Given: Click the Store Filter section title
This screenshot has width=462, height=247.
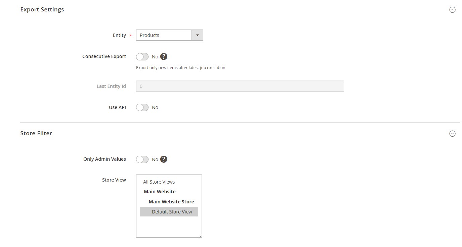Looking at the screenshot, I should click(36, 133).
